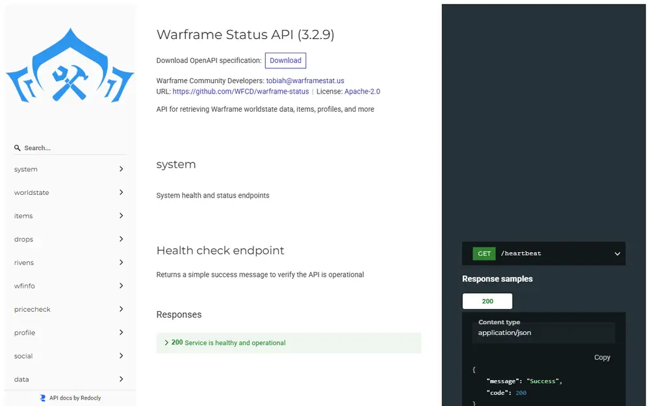Select the 200 response sample tab

tap(487, 301)
